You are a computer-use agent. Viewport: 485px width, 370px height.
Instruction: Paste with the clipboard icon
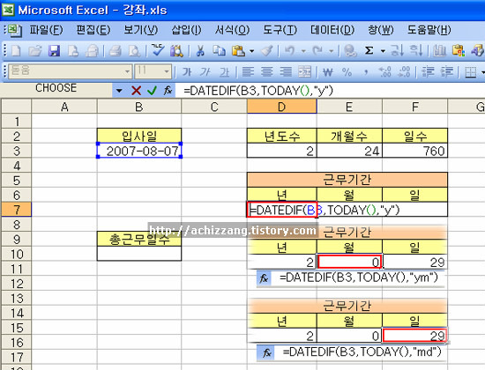(238, 51)
